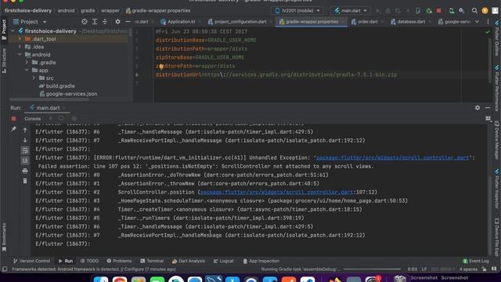Screen dimensions: 501x282
Task: Open App Inspection tool window
Action: pyautogui.click(x=261, y=261)
